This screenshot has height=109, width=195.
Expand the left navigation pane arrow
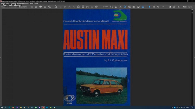click(1, 57)
